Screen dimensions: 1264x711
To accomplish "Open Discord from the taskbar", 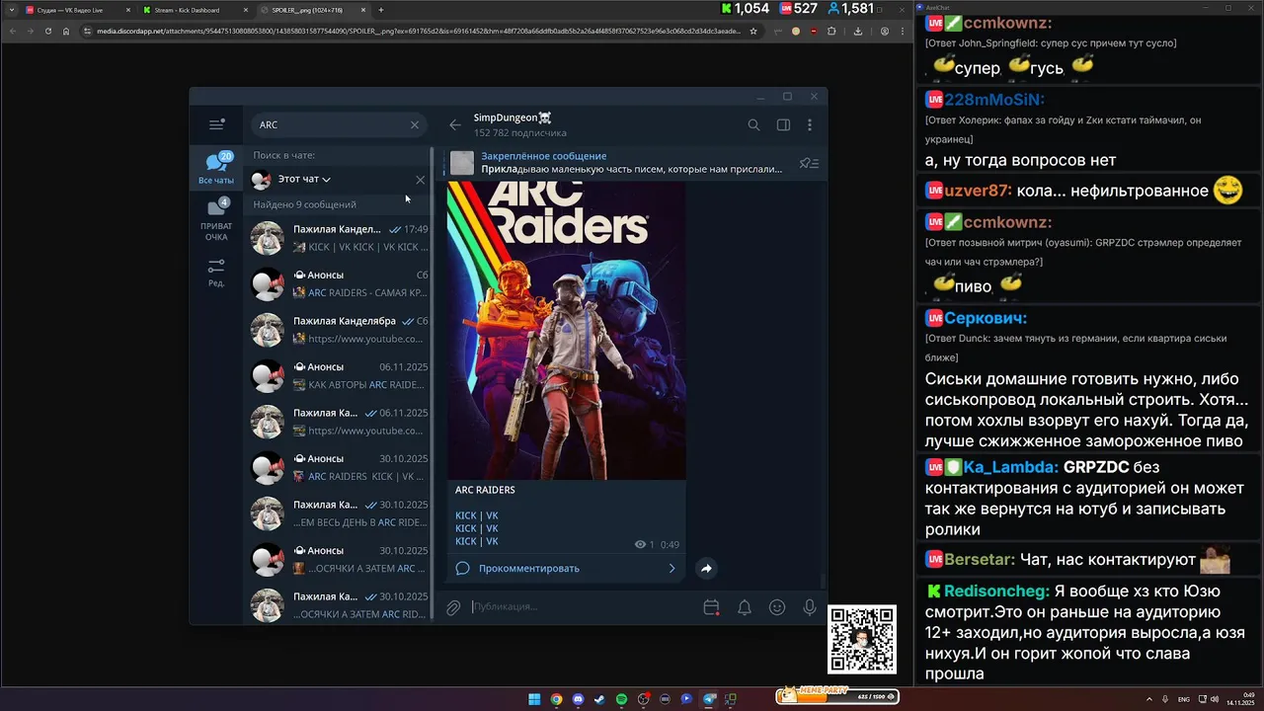I will coord(579,699).
